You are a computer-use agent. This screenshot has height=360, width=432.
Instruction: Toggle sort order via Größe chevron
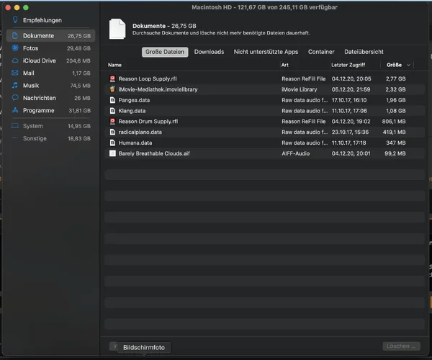click(x=408, y=65)
